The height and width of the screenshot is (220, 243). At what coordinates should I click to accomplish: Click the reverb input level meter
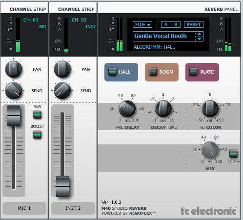[x=120, y=35]
